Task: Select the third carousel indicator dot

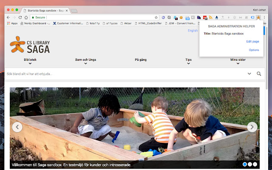Action: click(255, 164)
